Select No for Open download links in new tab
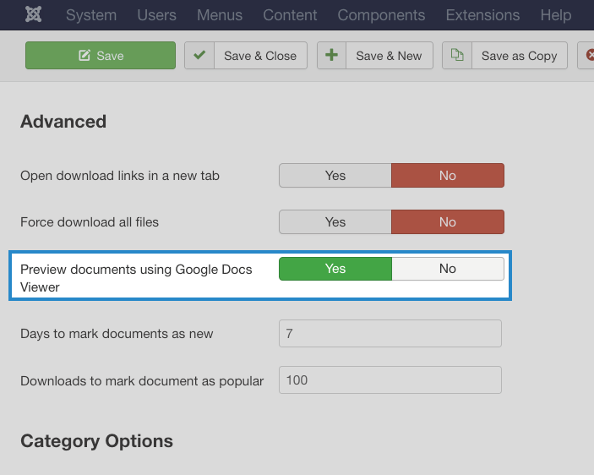The height and width of the screenshot is (475, 594). pos(448,176)
